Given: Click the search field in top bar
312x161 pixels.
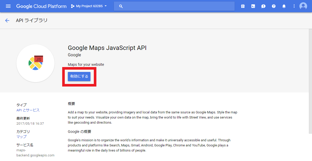Looking at the screenshot, I should tap(174, 6).
